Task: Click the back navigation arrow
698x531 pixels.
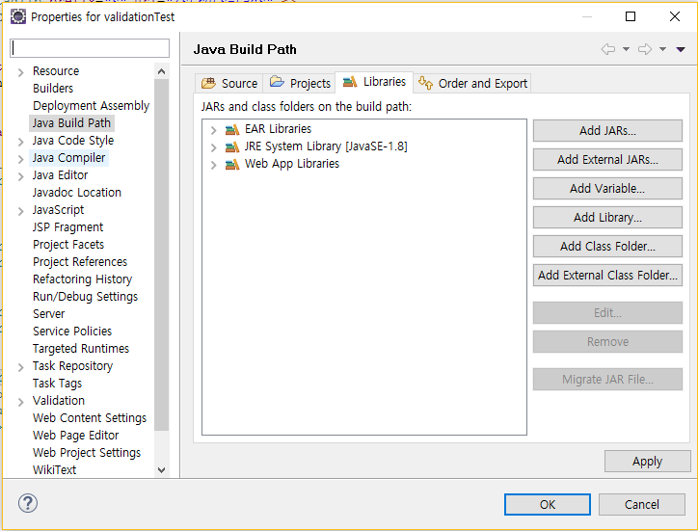Action: click(x=608, y=49)
